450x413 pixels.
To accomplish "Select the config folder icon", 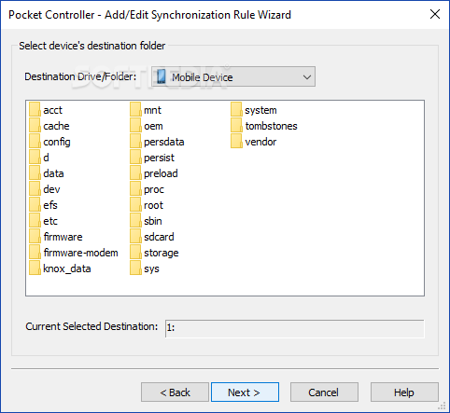I will pyautogui.click(x=35, y=142).
